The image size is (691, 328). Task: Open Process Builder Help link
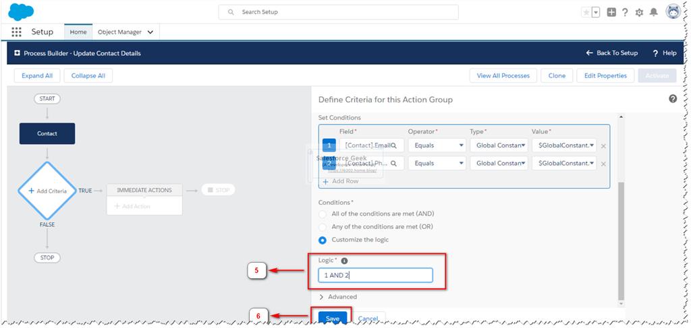pos(665,53)
